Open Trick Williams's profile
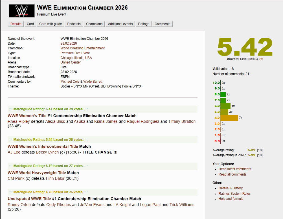Viewport: 283px width, 219px height. point(182,205)
